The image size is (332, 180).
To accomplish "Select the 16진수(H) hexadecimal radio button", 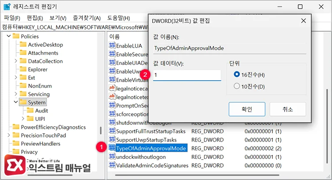I will click(x=237, y=74).
